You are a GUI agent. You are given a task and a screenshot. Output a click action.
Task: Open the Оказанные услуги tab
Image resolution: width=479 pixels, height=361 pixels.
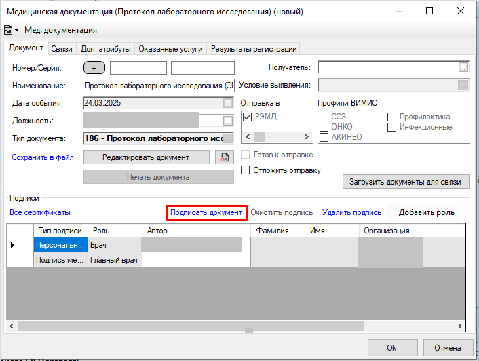170,49
